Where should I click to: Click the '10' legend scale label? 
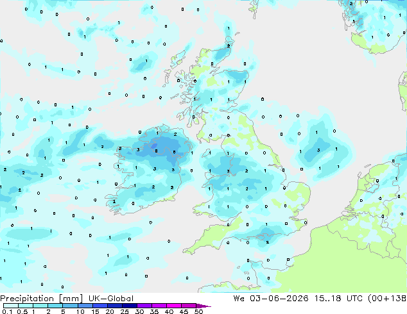click(80, 311)
